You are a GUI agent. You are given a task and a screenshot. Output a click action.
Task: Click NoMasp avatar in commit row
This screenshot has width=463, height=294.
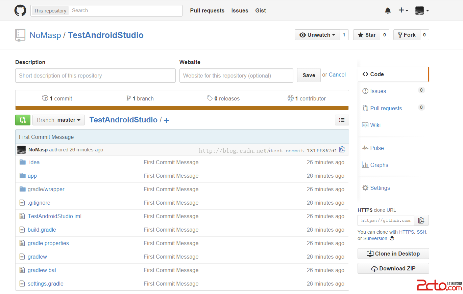tap(22, 150)
